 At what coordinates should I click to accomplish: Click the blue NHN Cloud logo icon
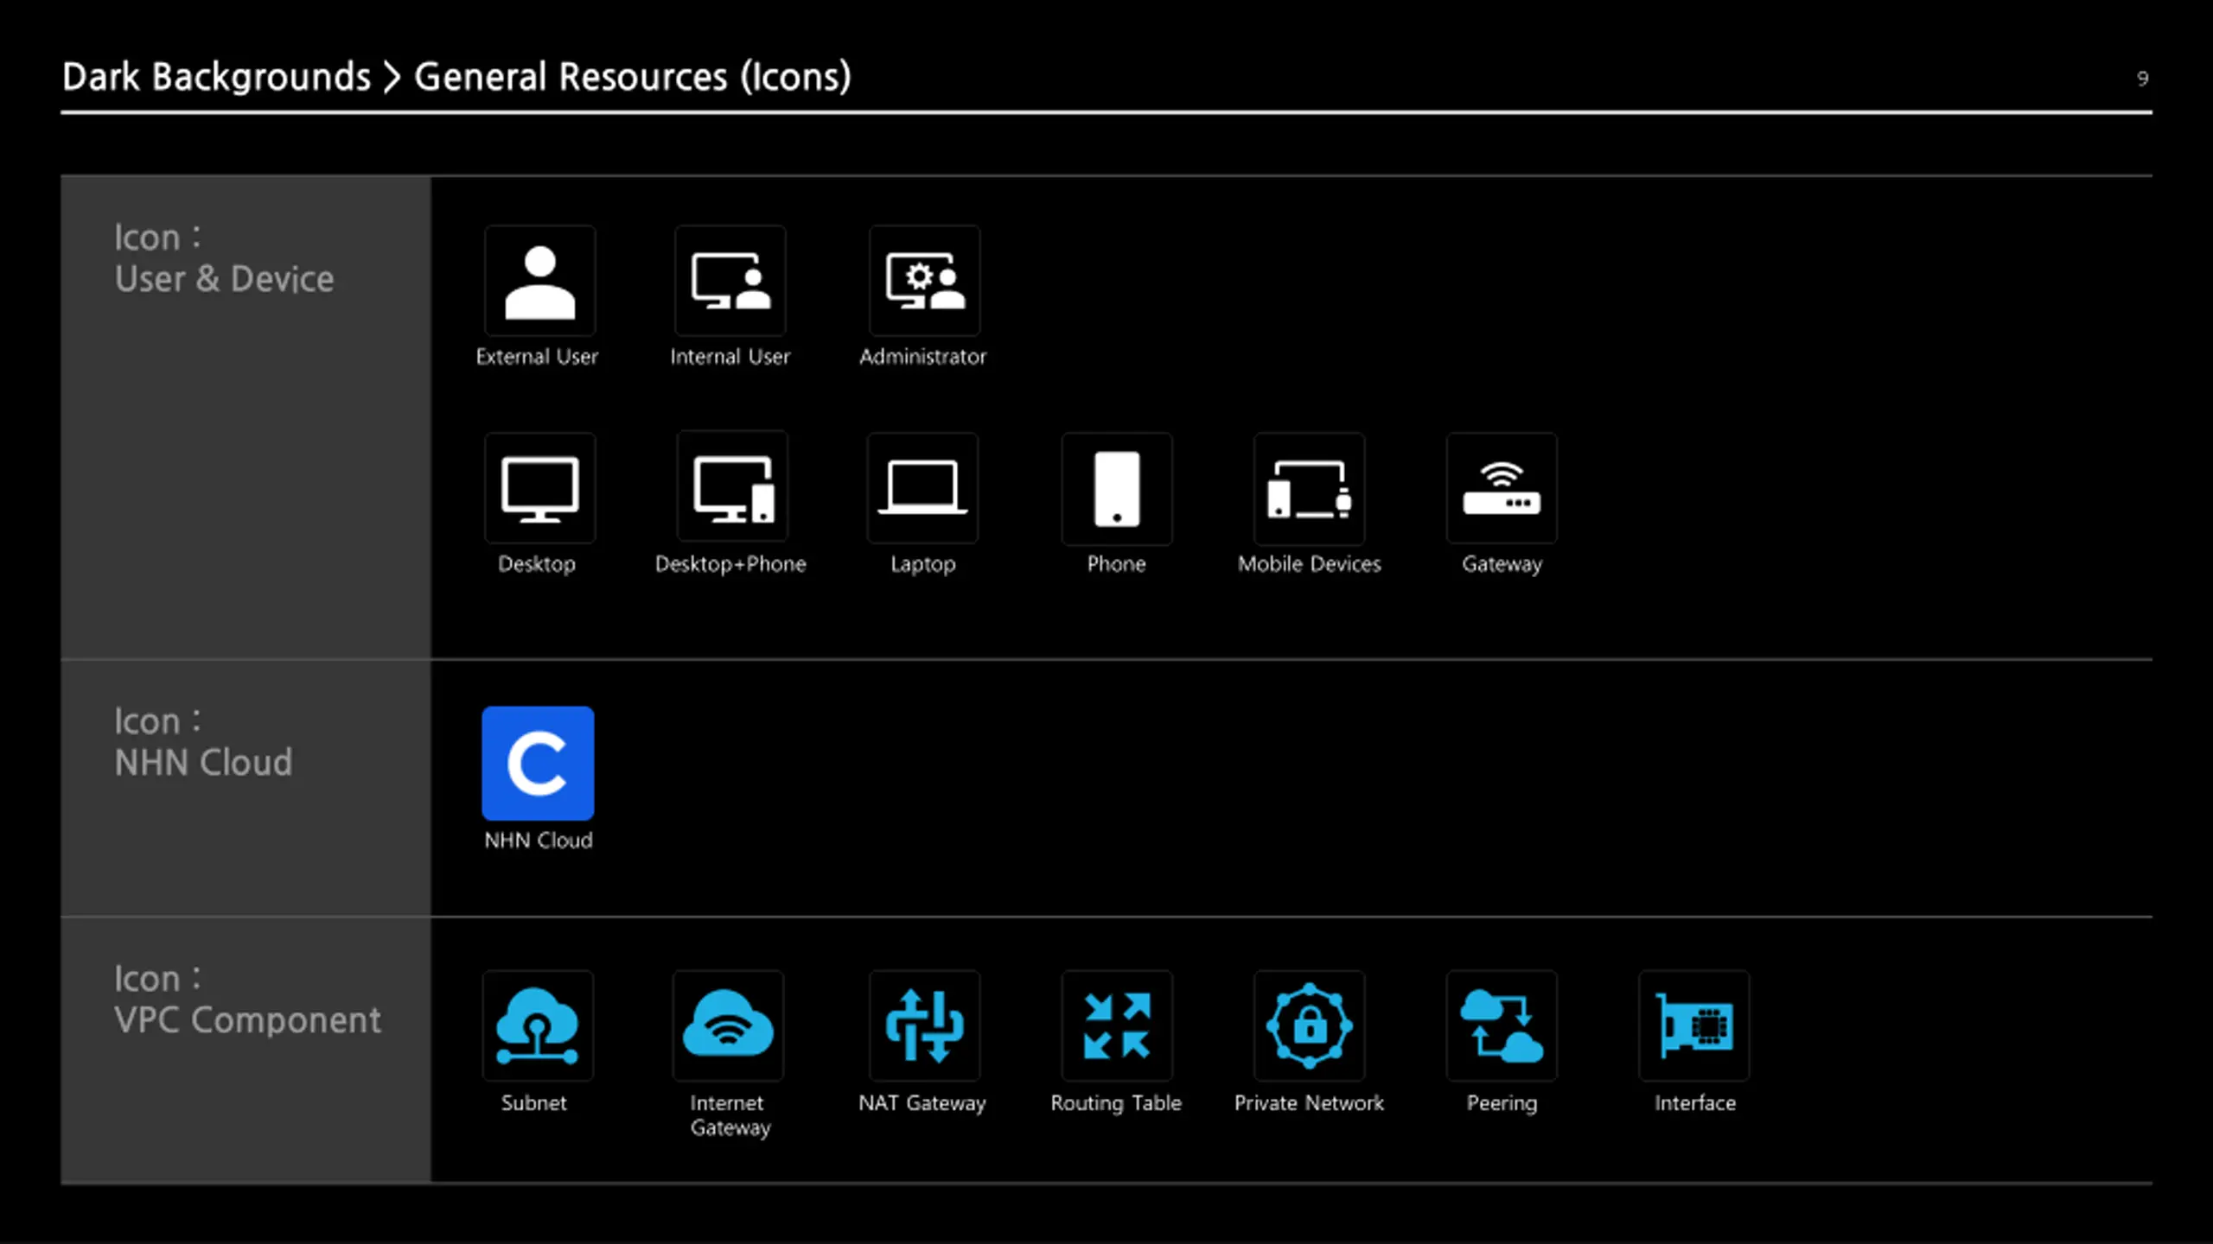[538, 763]
